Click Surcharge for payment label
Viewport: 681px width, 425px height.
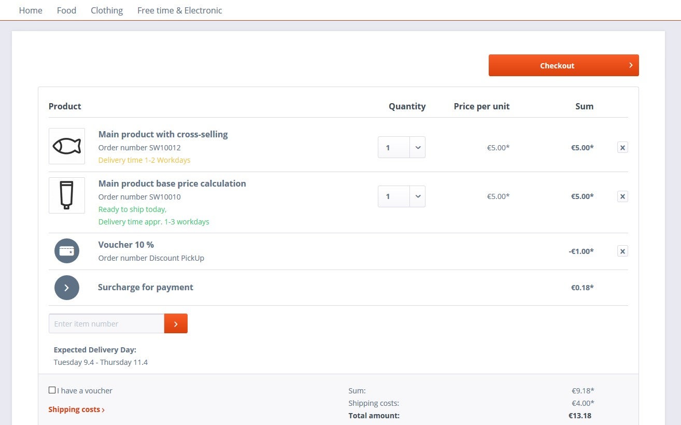146,287
